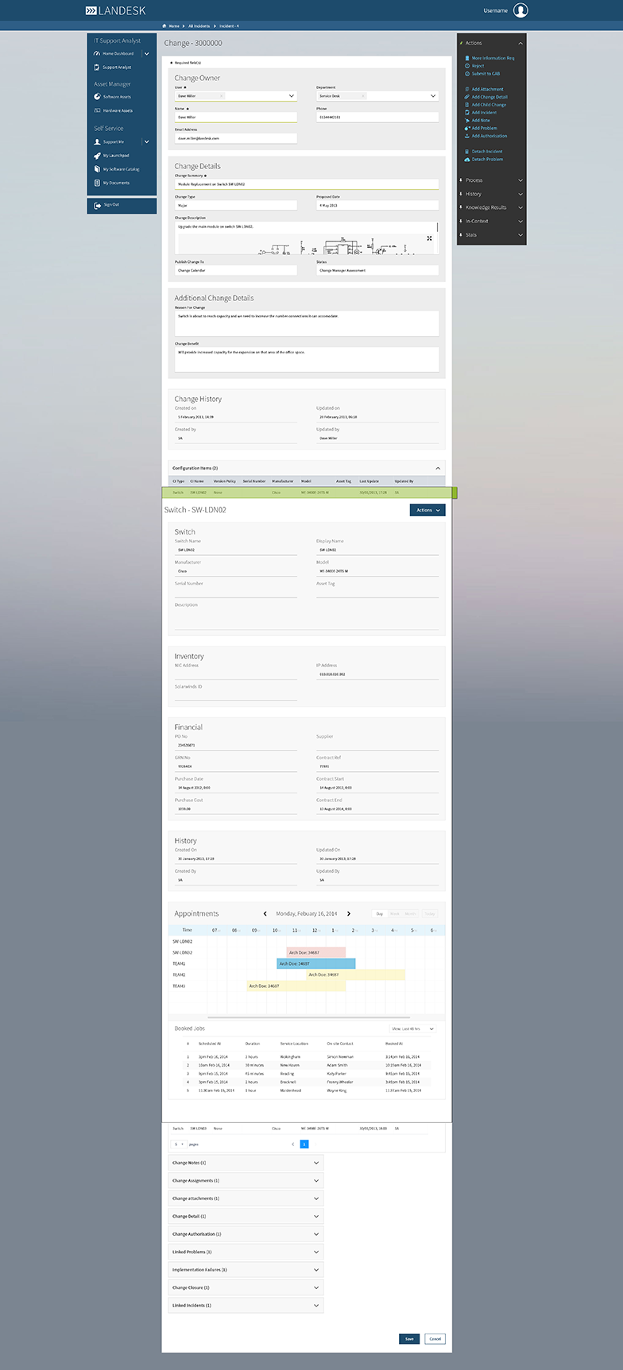Image resolution: width=623 pixels, height=1370 pixels.
Task: Click the Sign Out icon
Action: click(x=95, y=205)
